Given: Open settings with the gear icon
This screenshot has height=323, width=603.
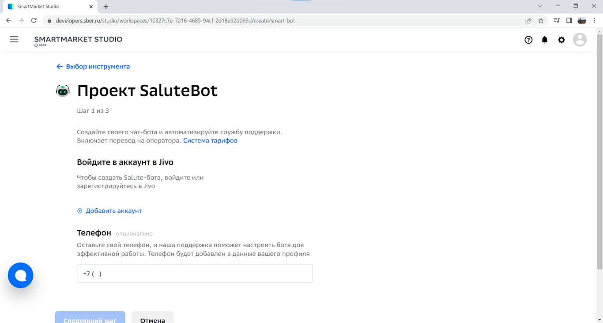Looking at the screenshot, I should [x=562, y=40].
